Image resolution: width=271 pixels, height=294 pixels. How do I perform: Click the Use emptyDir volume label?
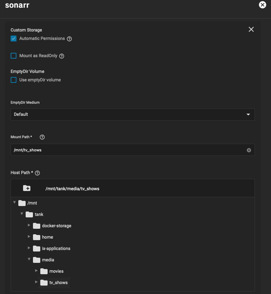[x=40, y=80]
